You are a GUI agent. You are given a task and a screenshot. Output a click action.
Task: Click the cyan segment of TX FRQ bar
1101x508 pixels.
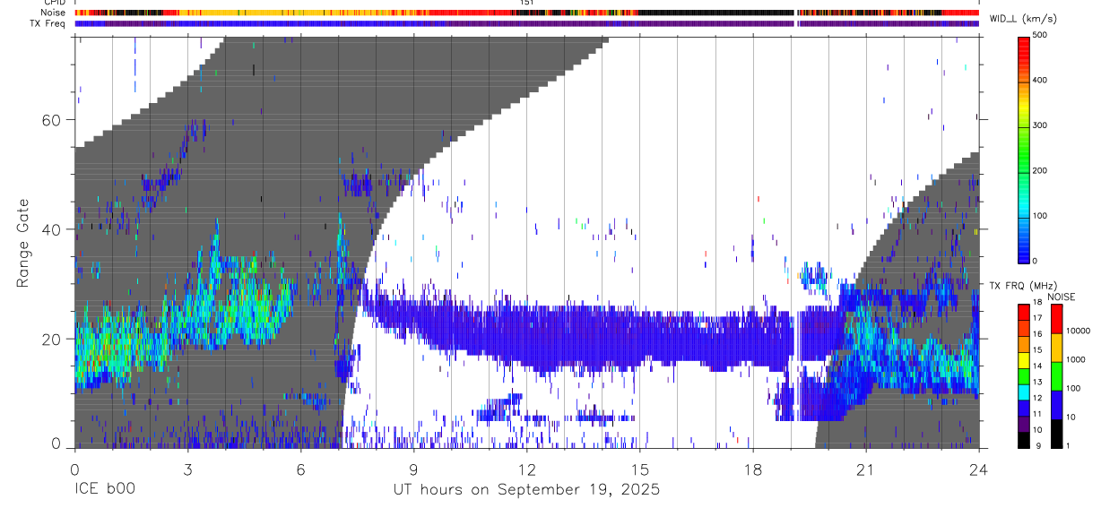tap(1024, 391)
